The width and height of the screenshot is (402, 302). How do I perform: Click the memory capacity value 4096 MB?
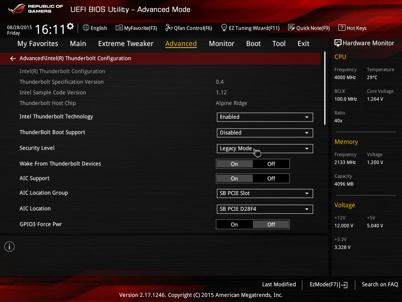coord(344,184)
